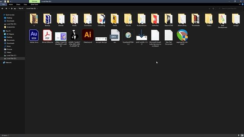Open the Home ribbon tab
This screenshot has width=244, height=137.
tap(11, 5)
